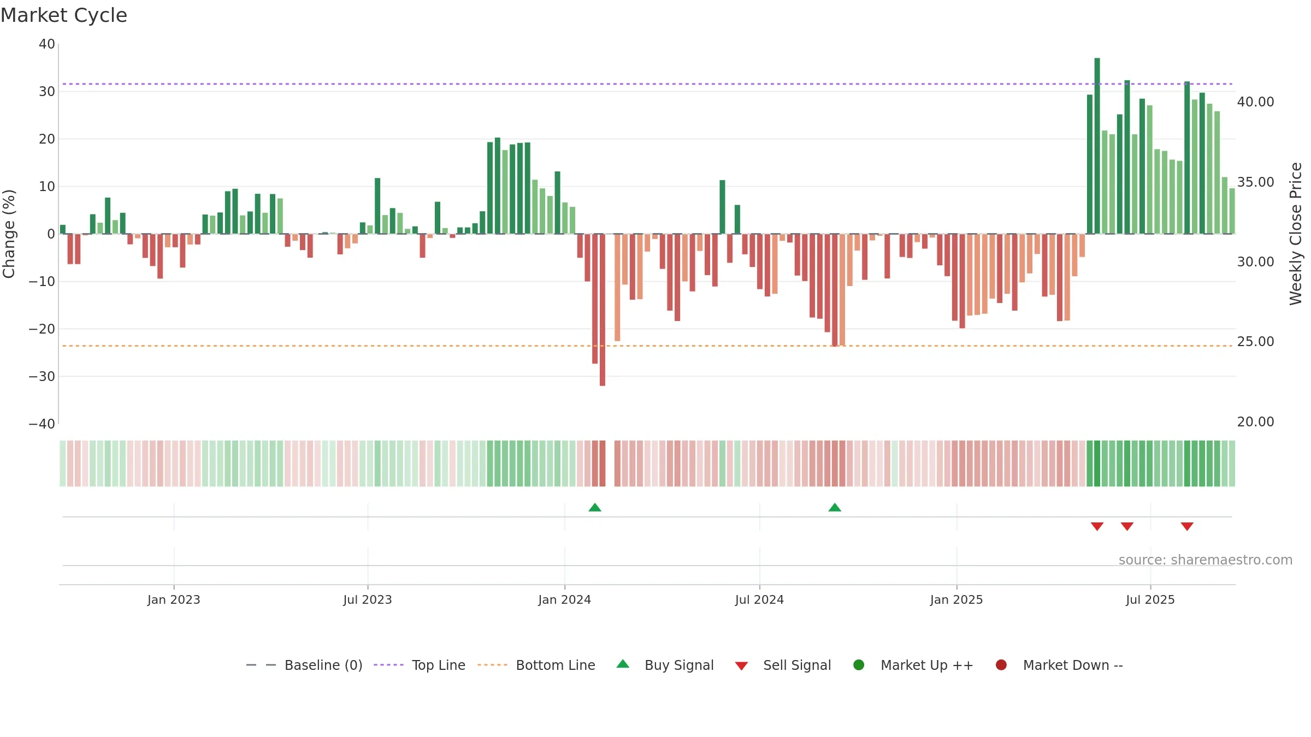Toggle the Bottom Line legend label
The image size is (1311, 737).
pos(556,665)
